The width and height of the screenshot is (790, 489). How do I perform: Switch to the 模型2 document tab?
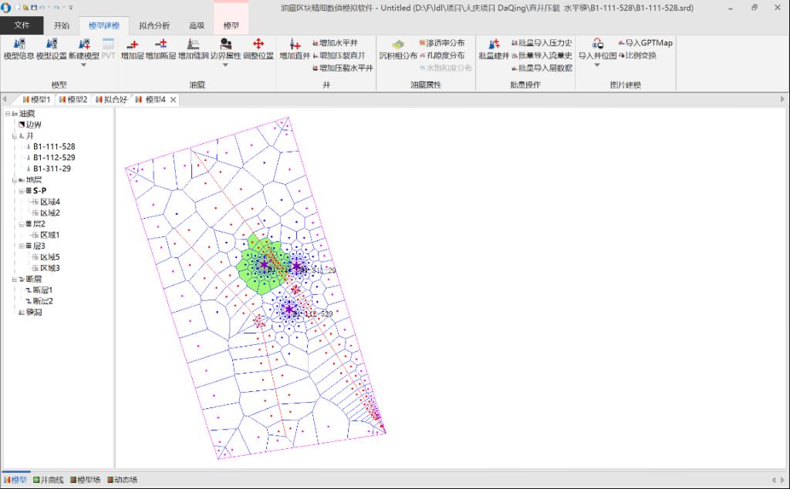click(x=76, y=99)
